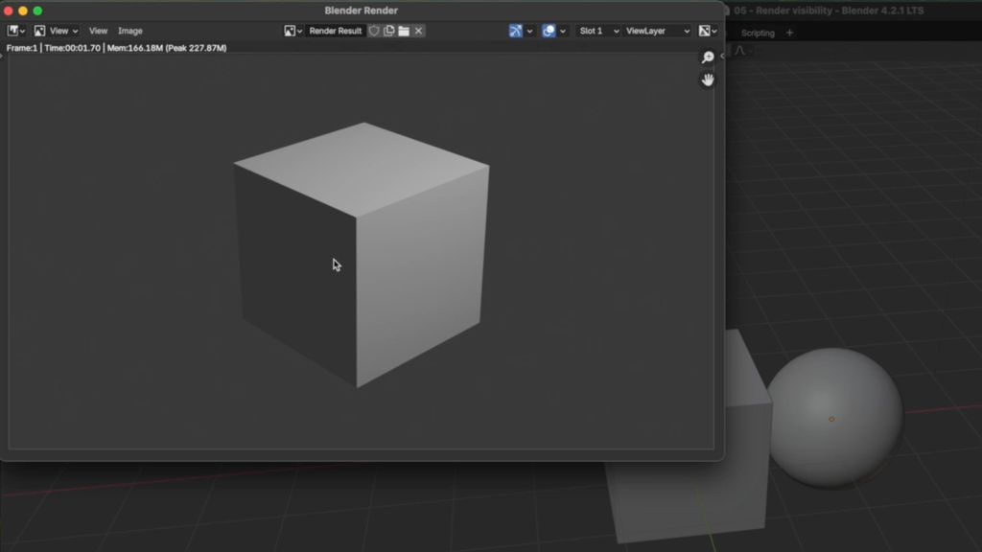Click the render pass icon in the header
Viewport: 982px width, 552px height.
(x=514, y=30)
